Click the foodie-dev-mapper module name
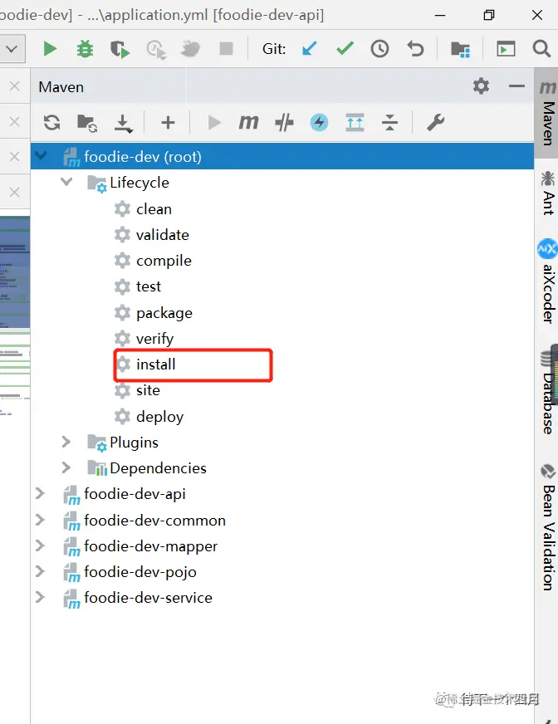The height and width of the screenshot is (724, 558). click(150, 546)
